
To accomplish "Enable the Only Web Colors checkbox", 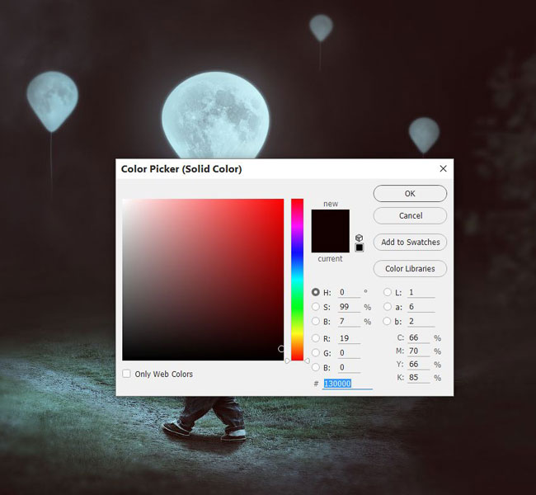I will click(126, 374).
